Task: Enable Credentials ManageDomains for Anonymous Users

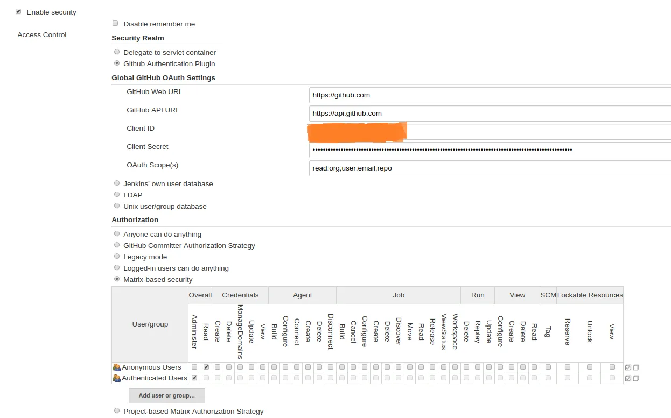Action: point(240,367)
